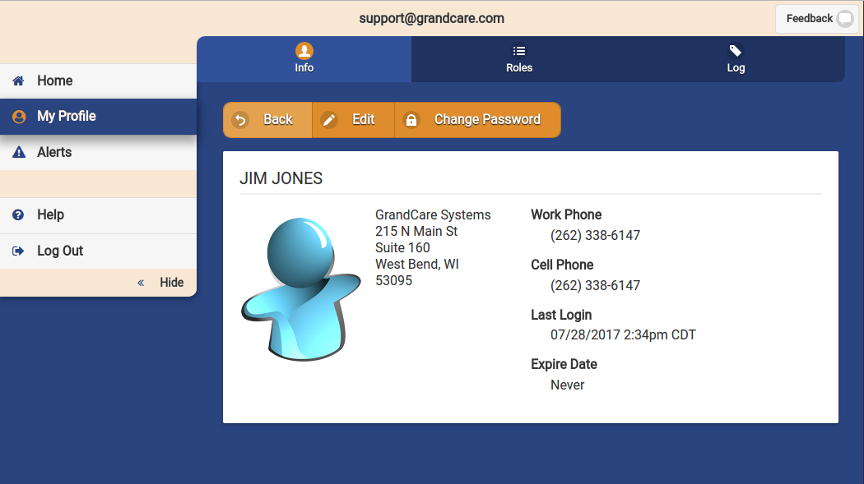The image size is (864, 484).
Task: Click the Change Password button
Action: 478,120
